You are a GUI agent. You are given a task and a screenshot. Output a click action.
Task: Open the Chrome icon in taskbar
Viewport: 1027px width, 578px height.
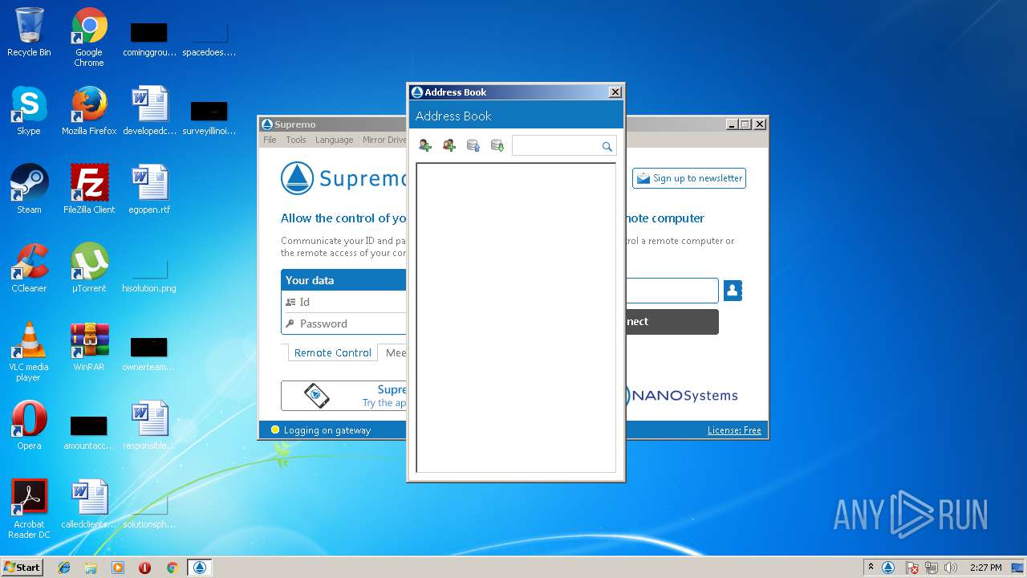[x=172, y=568]
